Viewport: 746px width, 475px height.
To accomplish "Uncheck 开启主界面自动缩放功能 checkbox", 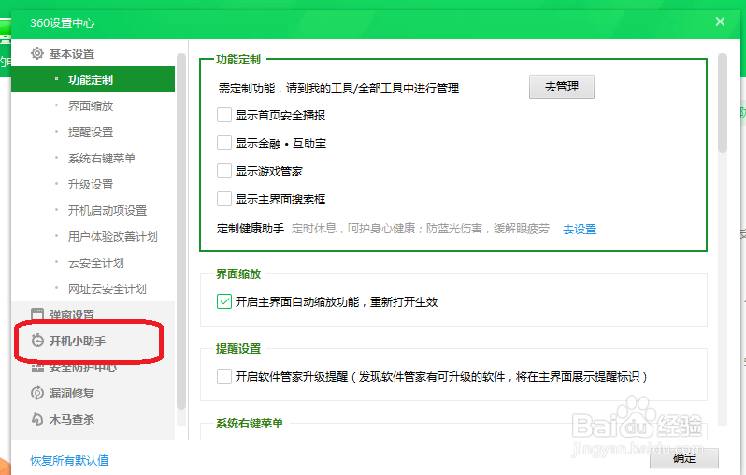I will [x=224, y=301].
